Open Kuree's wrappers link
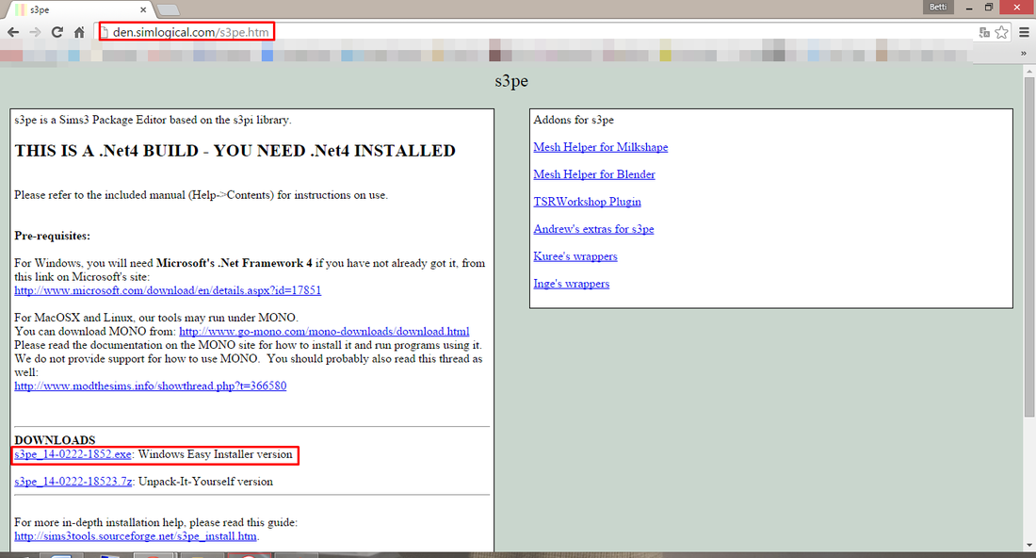 coord(575,256)
